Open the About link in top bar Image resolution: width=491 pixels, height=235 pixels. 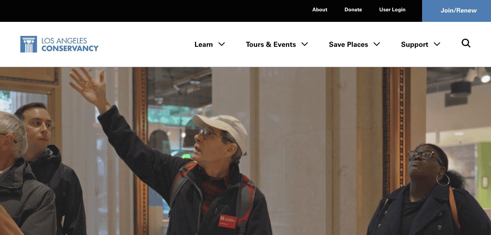(320, 10)
